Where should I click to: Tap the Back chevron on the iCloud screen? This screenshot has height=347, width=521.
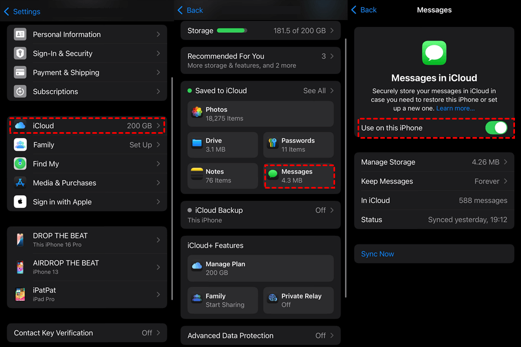180,10
